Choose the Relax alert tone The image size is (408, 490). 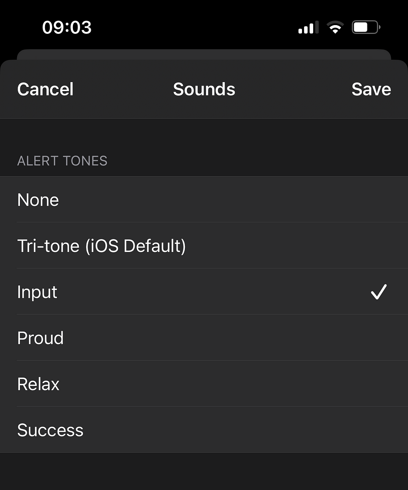pos(204,384)
